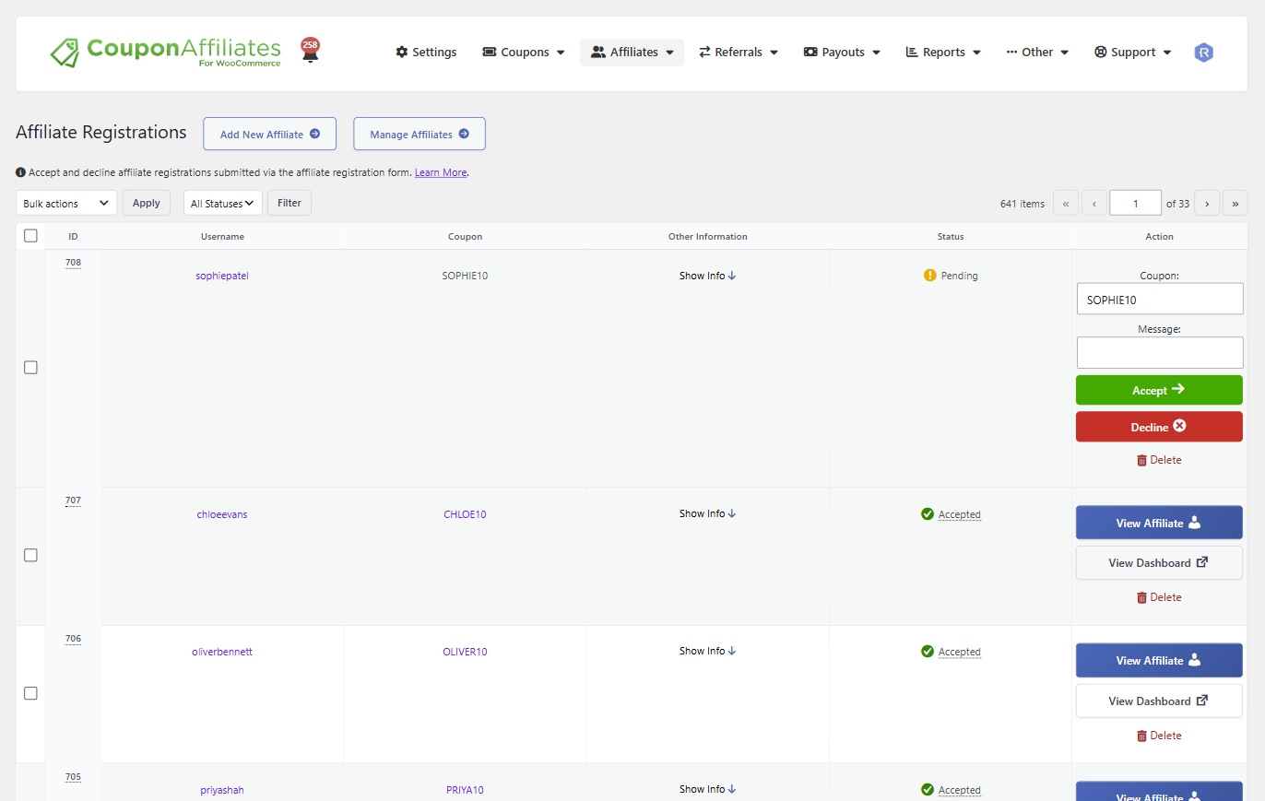The width and height of the screenshot is (1265, 801).
Task: Open the Support menu
Action: point(1132,53)
